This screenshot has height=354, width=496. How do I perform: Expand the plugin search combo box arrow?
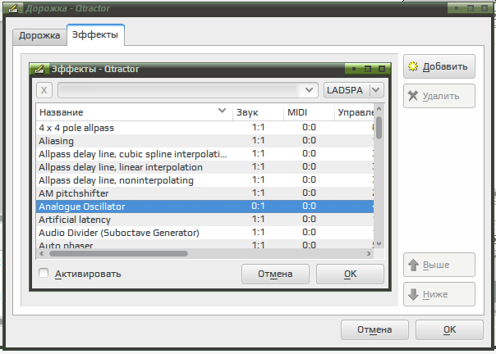309,90
